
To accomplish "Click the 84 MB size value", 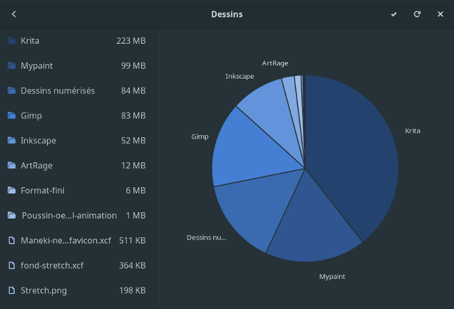I will (134, 90).
